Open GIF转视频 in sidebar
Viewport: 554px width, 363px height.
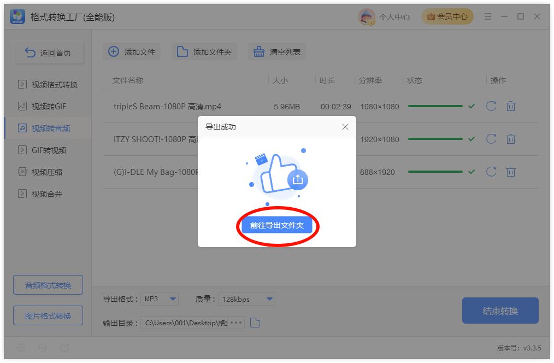point(48,150)
